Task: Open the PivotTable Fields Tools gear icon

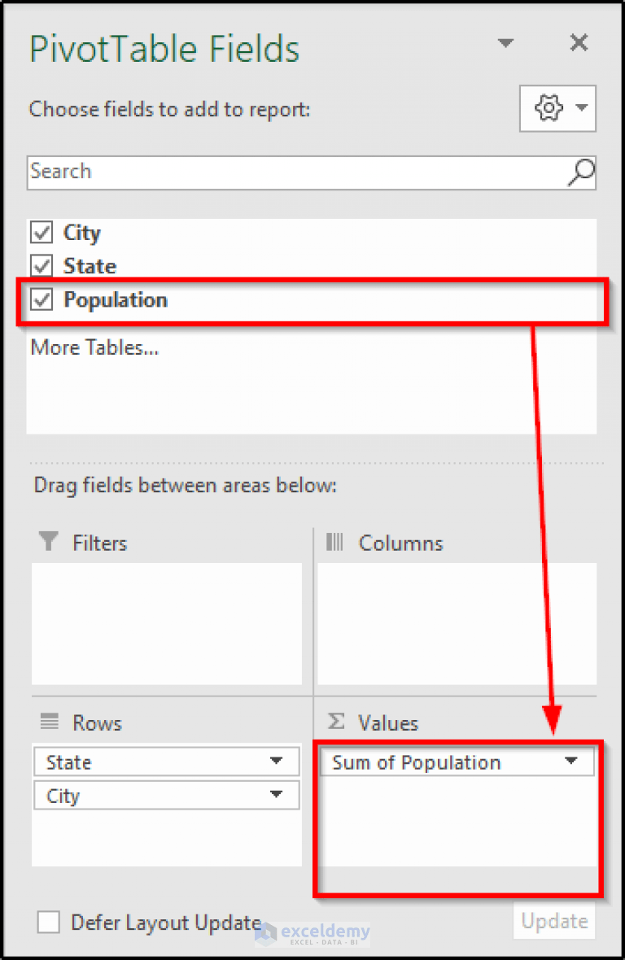Action: point(548,107)
